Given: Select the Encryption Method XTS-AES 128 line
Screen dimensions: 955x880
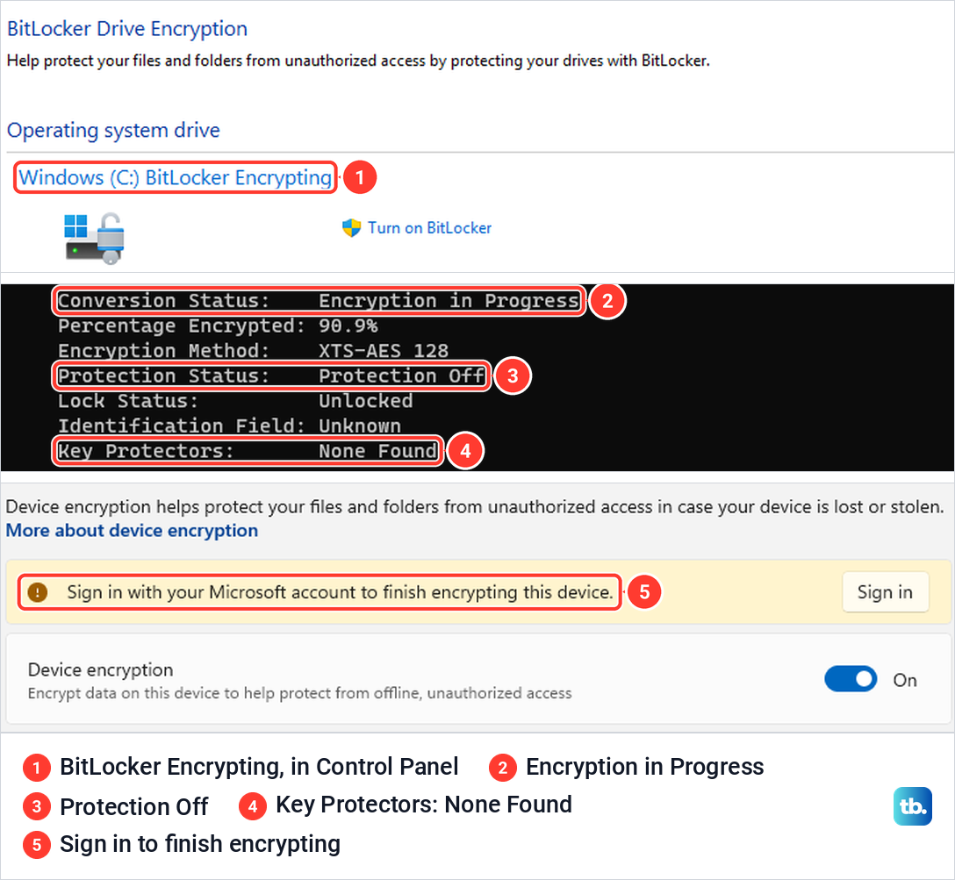Looking at the screenshot, I should click(x=254, y=351).
